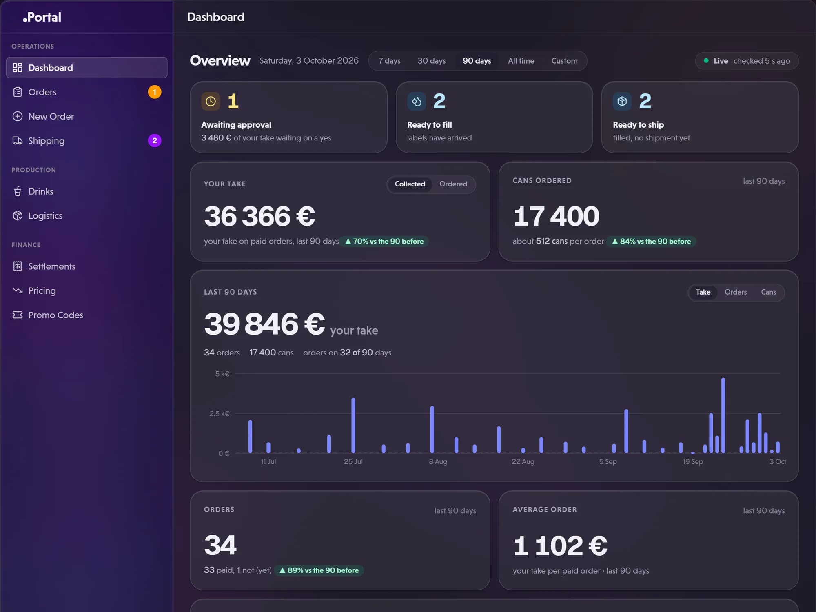The width and height of the screenshot is (816, 612).
Task: Open the Ready to ship card
Action: (700, 117)
